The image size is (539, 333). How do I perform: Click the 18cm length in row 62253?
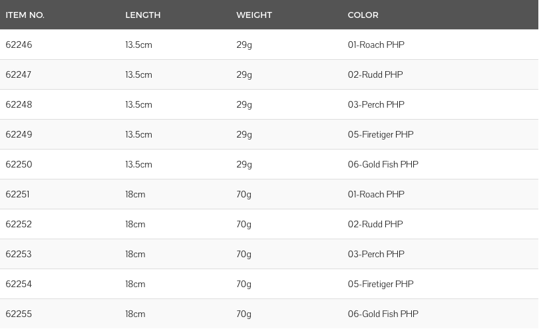(135, 254)
